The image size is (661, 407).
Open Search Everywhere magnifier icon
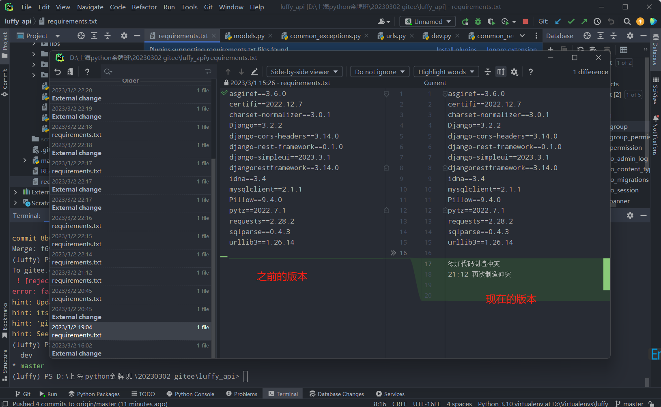click(x=627, y=21)
